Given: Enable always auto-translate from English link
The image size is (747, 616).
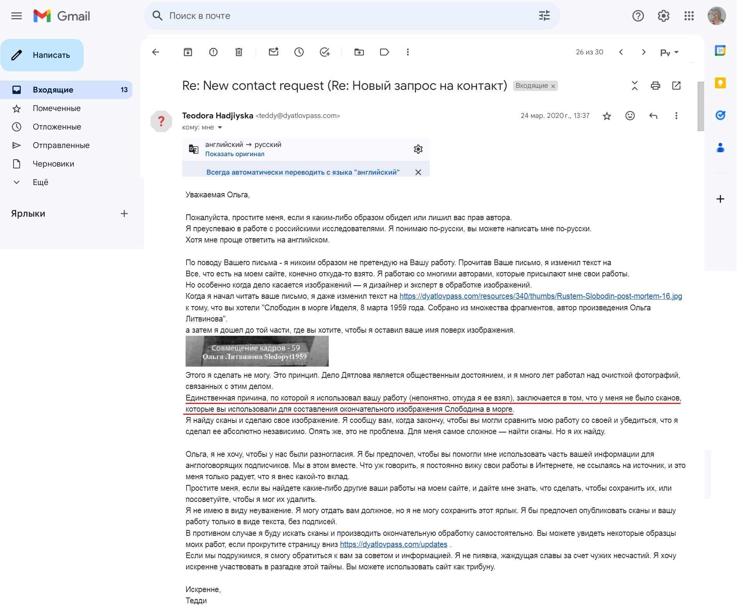Looking at the screenshot, I should point(303,172).
